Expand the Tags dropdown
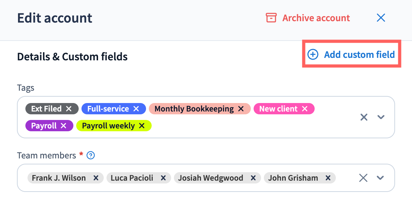This screenshot has width=412, height=199. click(x=381, y=117)
